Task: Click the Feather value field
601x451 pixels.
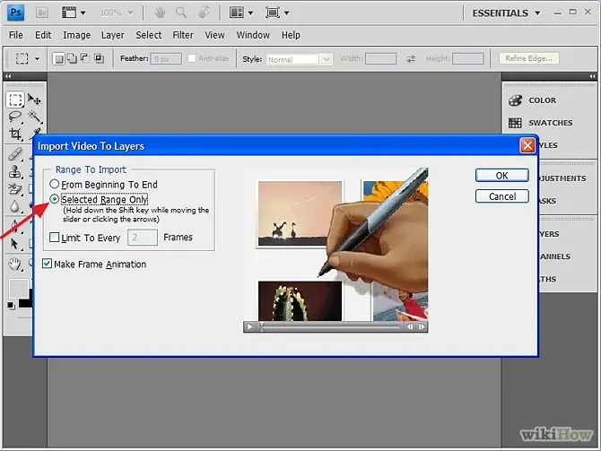Action: pos(166,59)
